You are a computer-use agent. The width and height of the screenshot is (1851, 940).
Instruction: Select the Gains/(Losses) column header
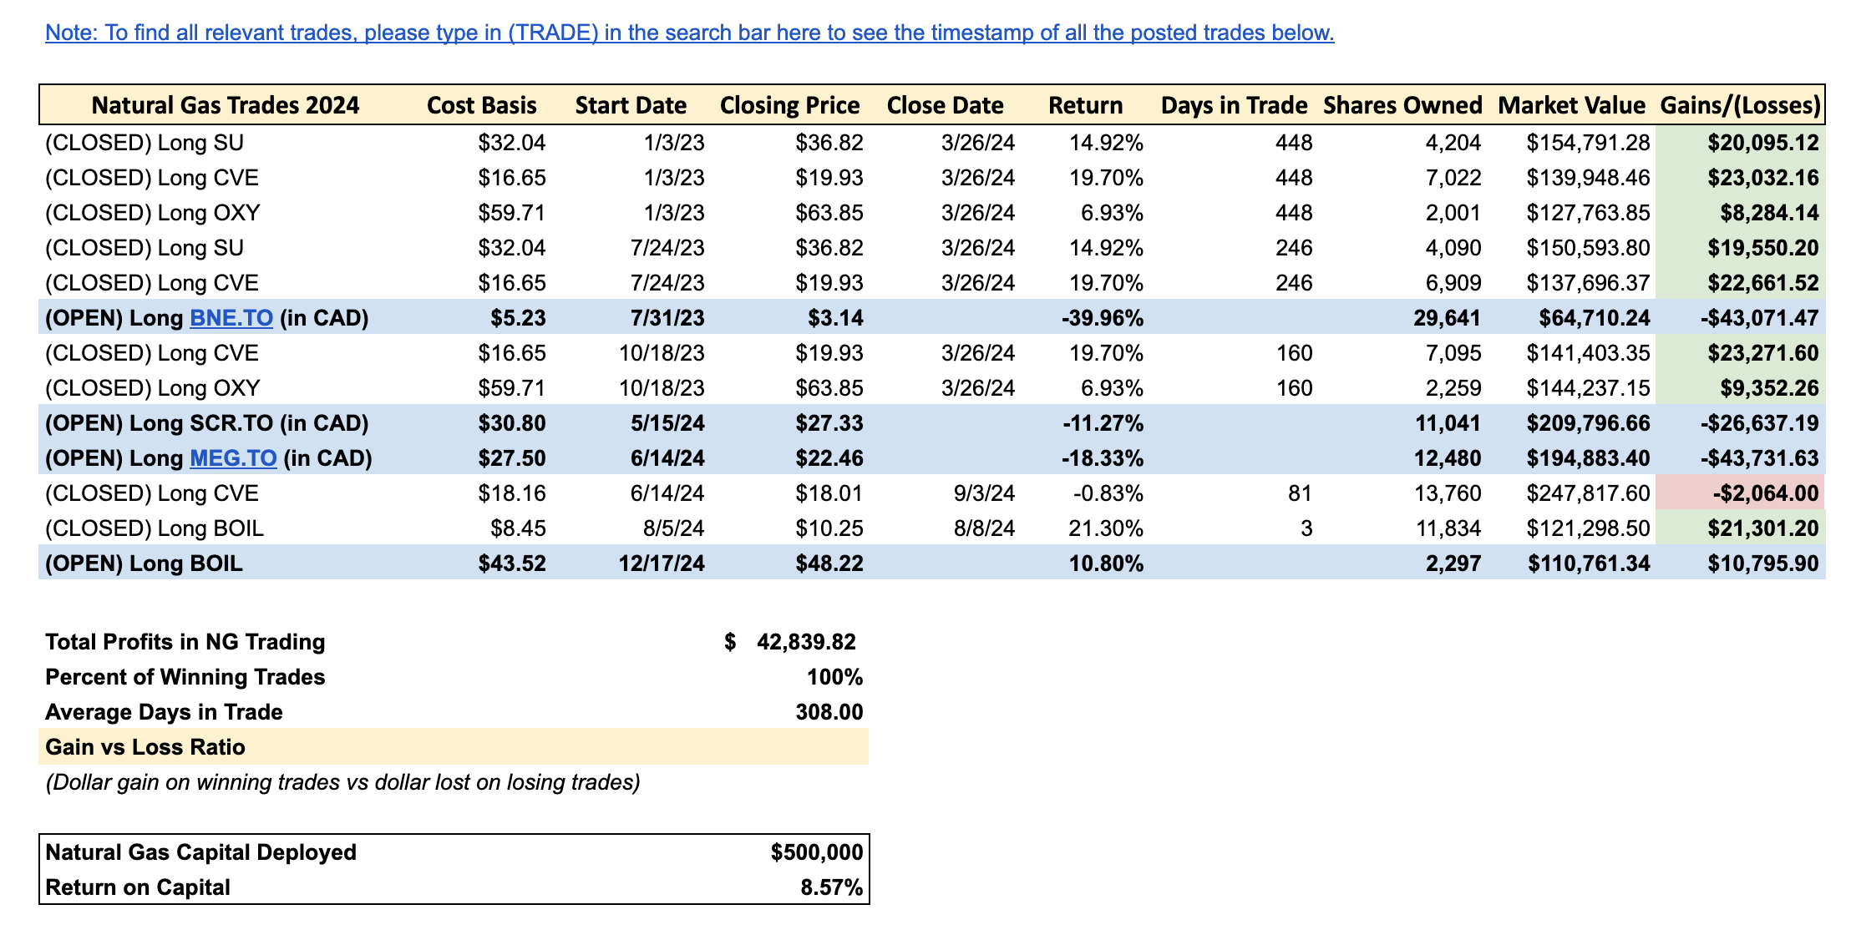tap(1740, 105)
